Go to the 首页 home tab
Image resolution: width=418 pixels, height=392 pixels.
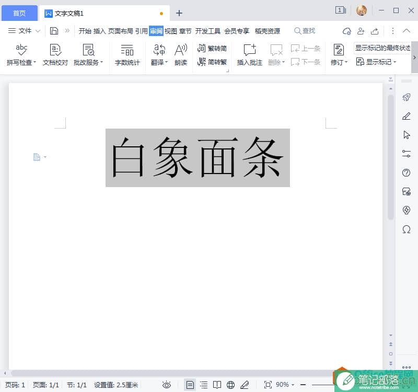pyautogui.click(x=19, y=13)
